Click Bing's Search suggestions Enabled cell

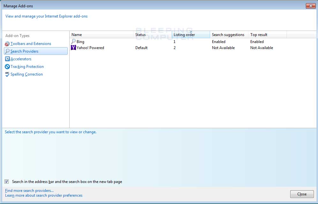click(x=219, y=42)
